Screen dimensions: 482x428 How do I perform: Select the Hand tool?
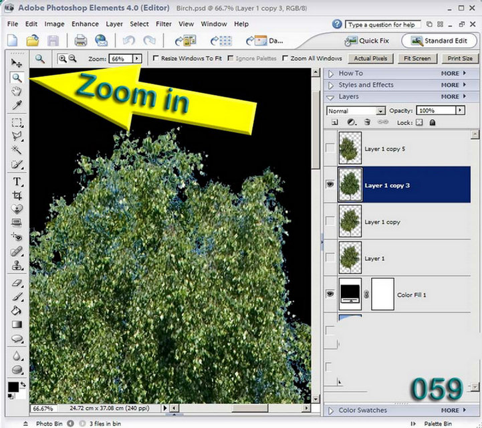(17, 92)
